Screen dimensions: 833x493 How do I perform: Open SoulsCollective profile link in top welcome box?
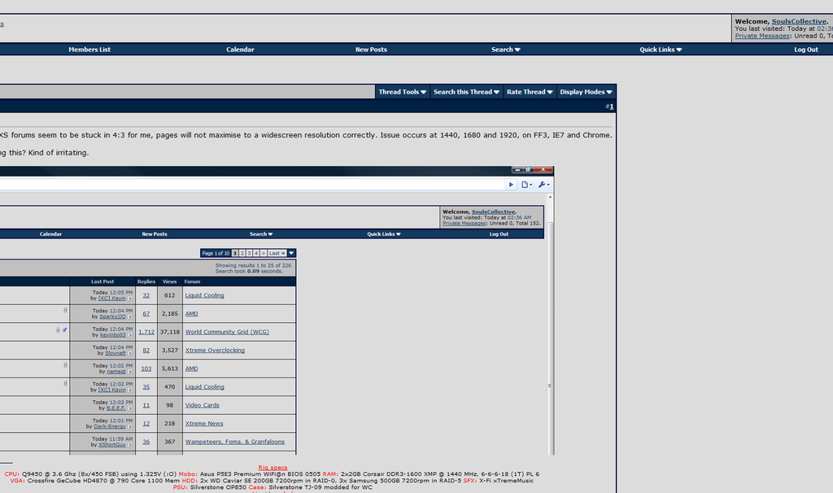(799, 21)
